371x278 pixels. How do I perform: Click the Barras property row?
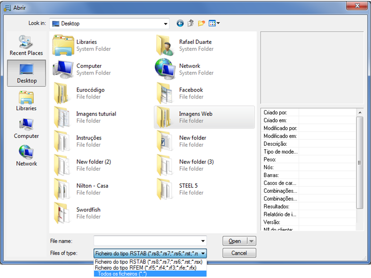pyautogui.click(x=309, y=175)
